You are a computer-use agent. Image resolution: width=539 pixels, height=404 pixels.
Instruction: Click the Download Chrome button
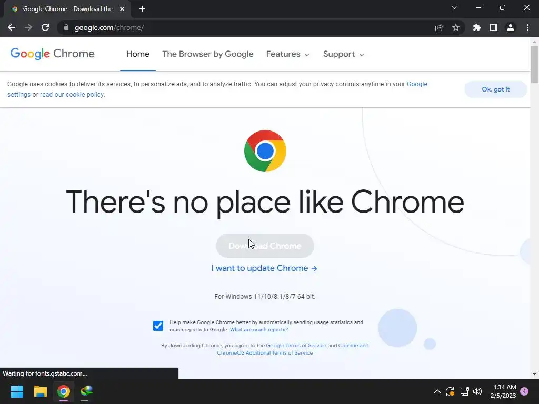click(x=265, y=246)
